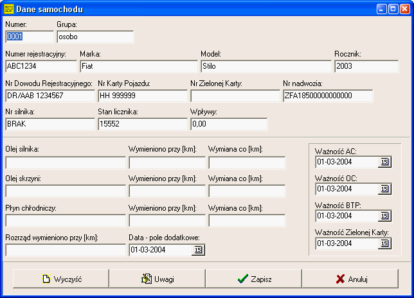This screenshot has height=298, width=414.
Task: Cancel the dialog with Anuluj
Action: (x=350, y=279)
